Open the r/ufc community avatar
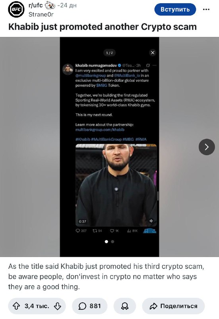The width and height of the screenshot is (219, 319). 16,9
